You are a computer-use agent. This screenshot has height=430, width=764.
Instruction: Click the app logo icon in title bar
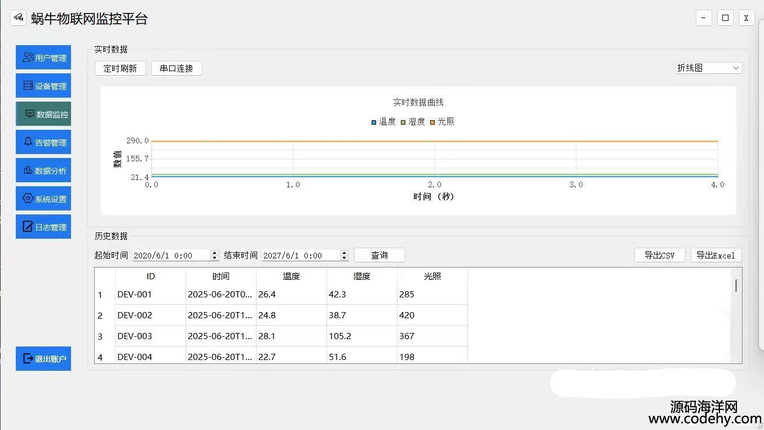tap(19, 17)
